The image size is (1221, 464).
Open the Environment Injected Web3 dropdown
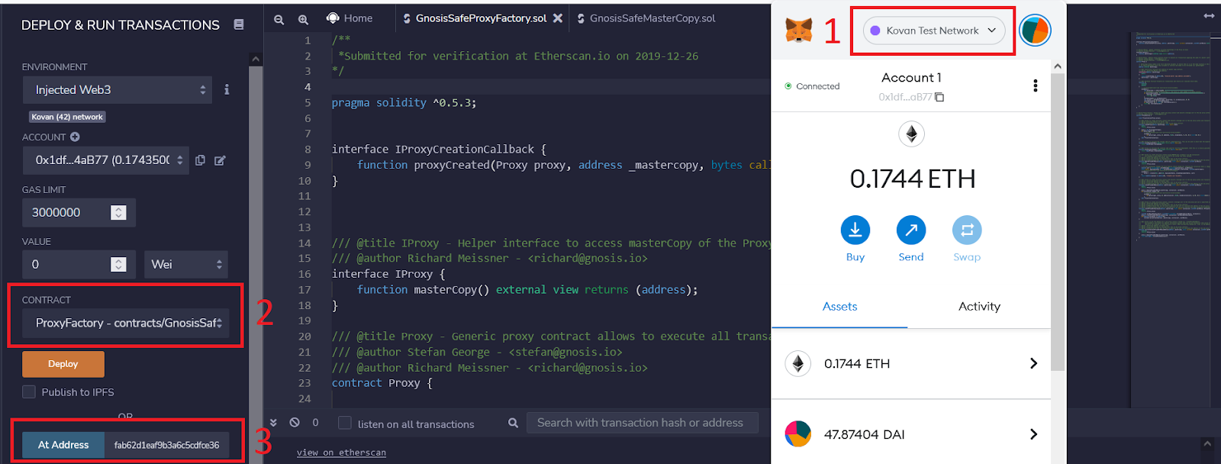(x=117, y=89)
